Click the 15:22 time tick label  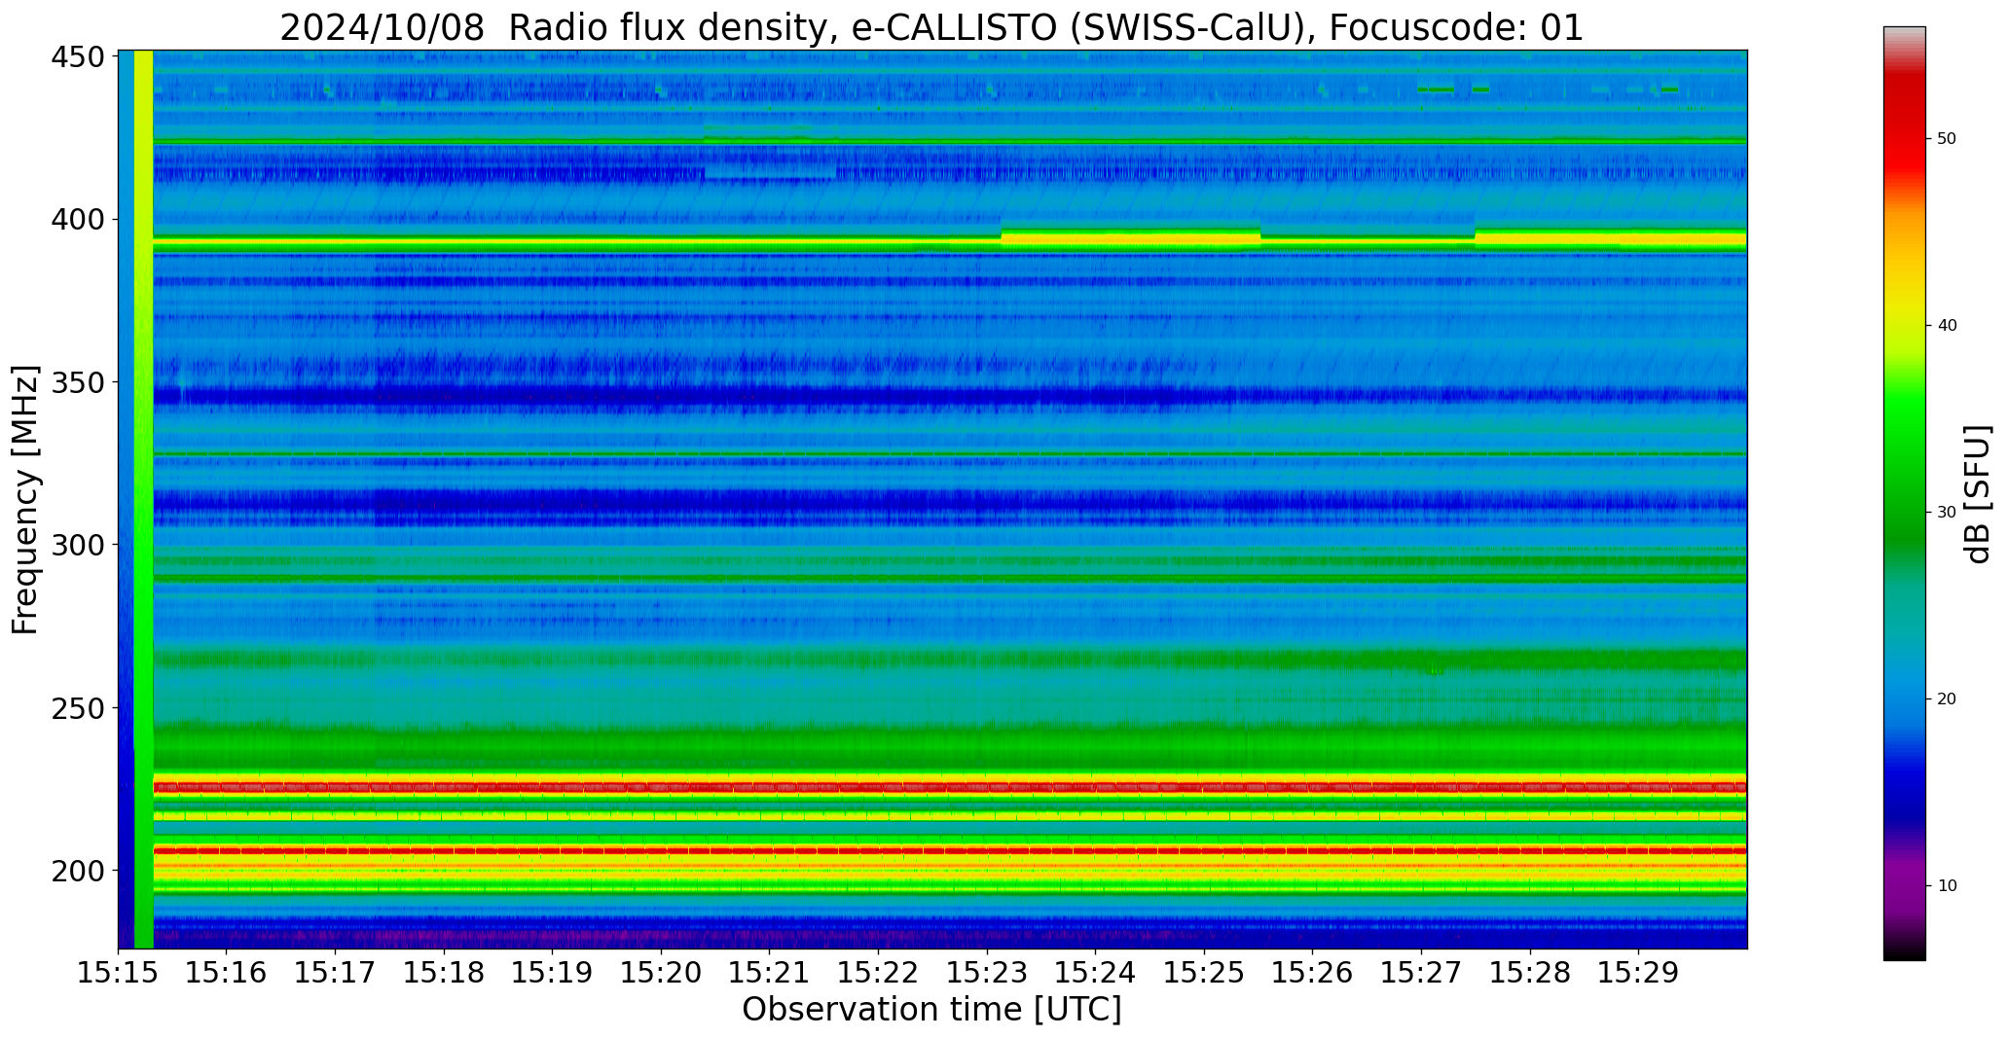point(879,973)
